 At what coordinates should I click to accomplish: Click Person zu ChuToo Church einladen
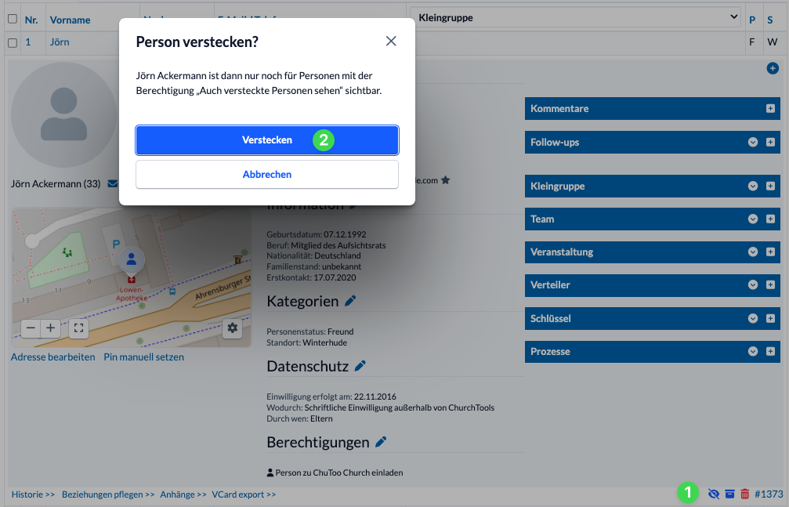(x=335, y=473)
